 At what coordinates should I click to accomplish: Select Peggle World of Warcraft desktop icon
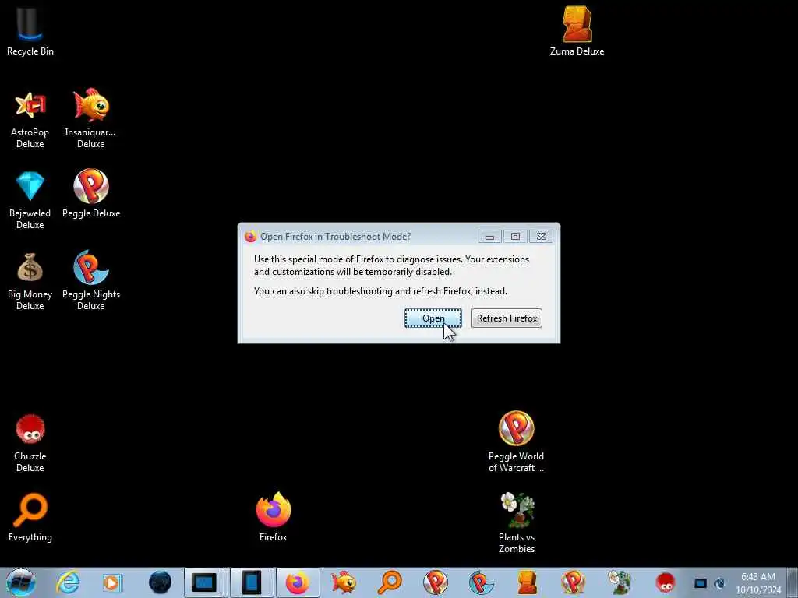tap(516, 442)
